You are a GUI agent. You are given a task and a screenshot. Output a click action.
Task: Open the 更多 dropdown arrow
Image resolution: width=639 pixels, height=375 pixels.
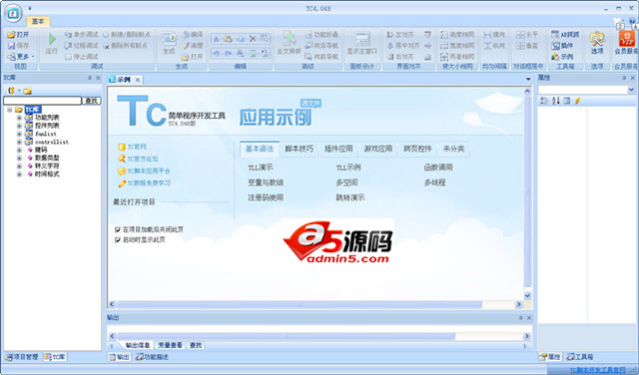(33, 57)
